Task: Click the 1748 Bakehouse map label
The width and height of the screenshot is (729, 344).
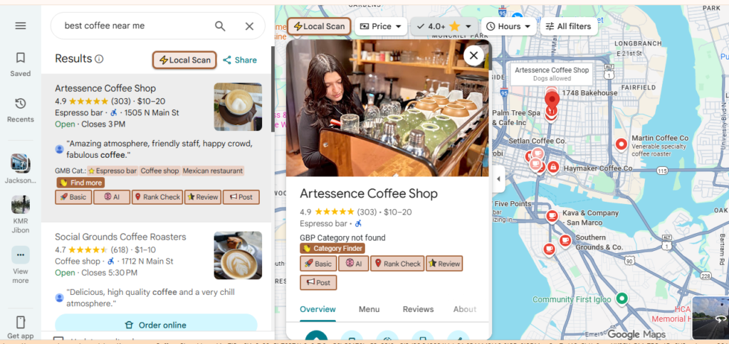Action: [589, 93]
